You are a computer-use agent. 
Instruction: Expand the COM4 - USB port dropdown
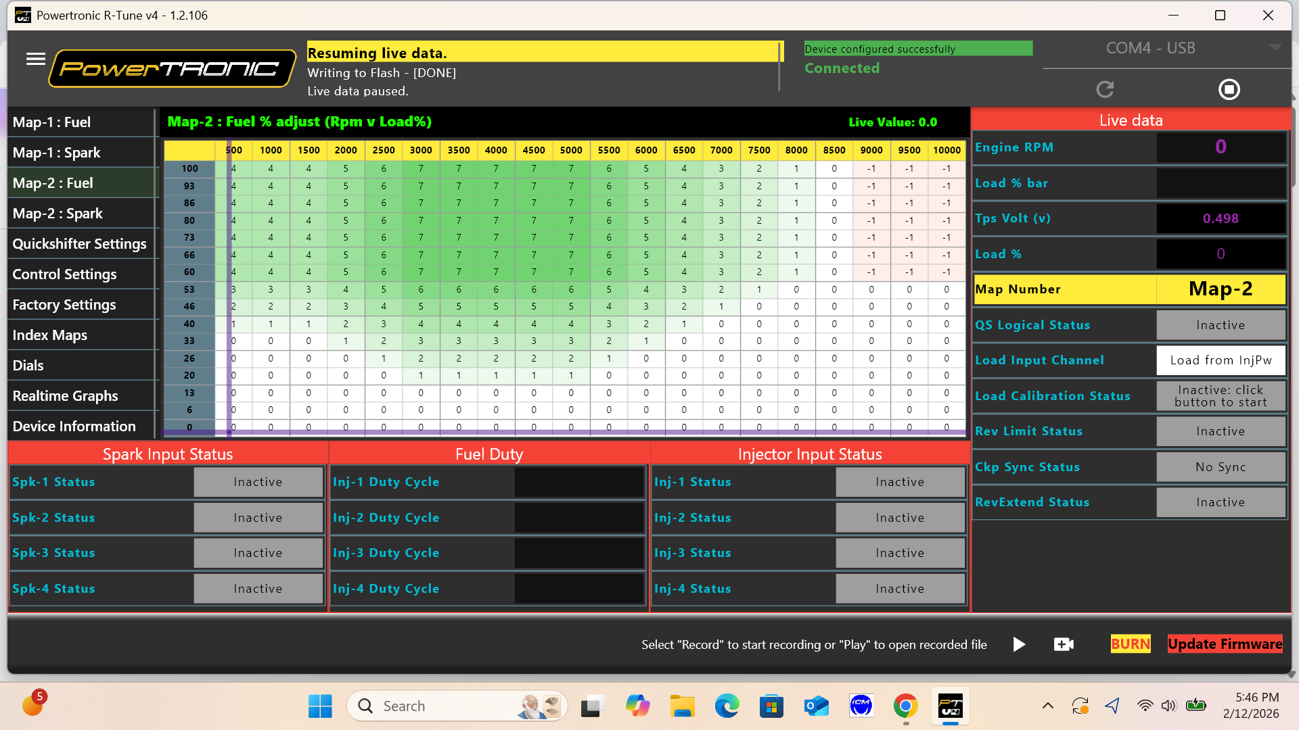pyautogui.click(x=1275, y=48)
